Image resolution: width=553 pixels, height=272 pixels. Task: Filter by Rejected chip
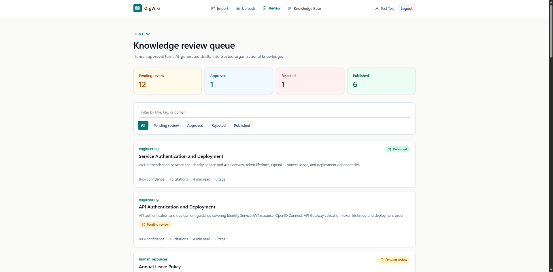pyautogui.click(x=219, y=125)
